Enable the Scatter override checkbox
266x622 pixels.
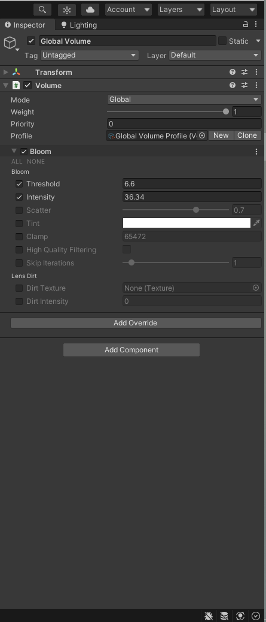pos(19,210)
